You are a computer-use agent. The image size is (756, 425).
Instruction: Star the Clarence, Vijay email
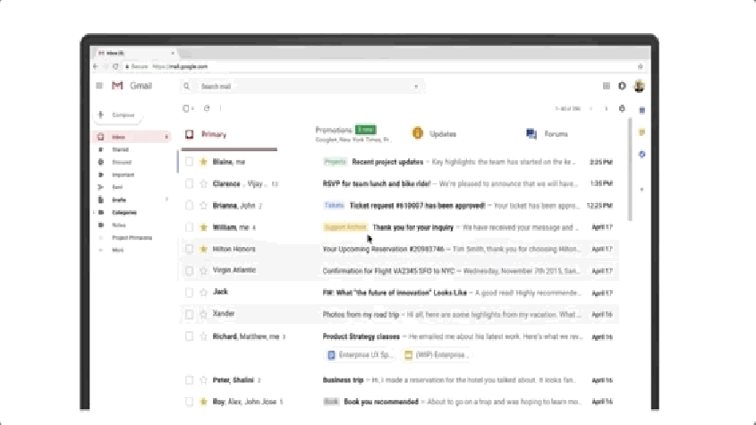[x=203, y=183]
